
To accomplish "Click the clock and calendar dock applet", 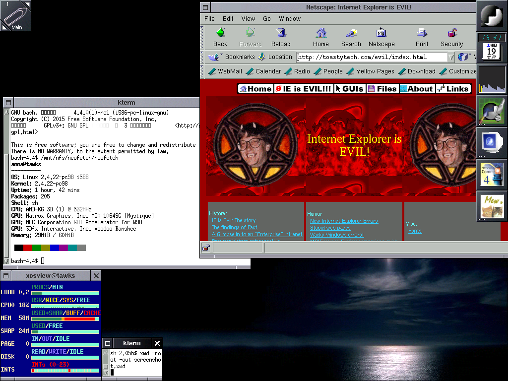I will [492, 47].
